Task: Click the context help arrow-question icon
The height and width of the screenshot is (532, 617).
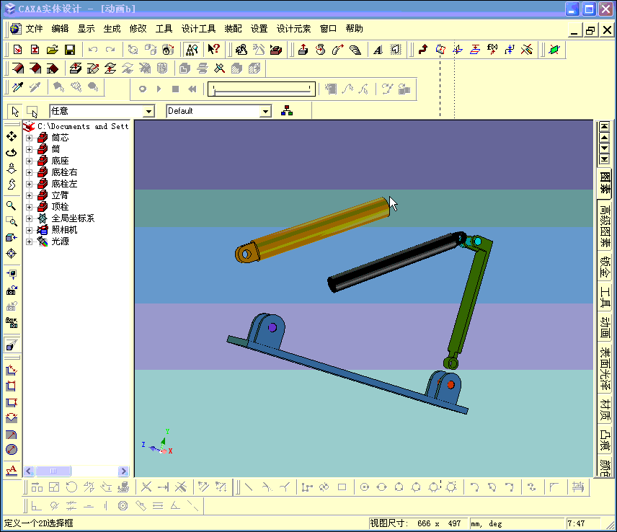Action: pos(213,49)
